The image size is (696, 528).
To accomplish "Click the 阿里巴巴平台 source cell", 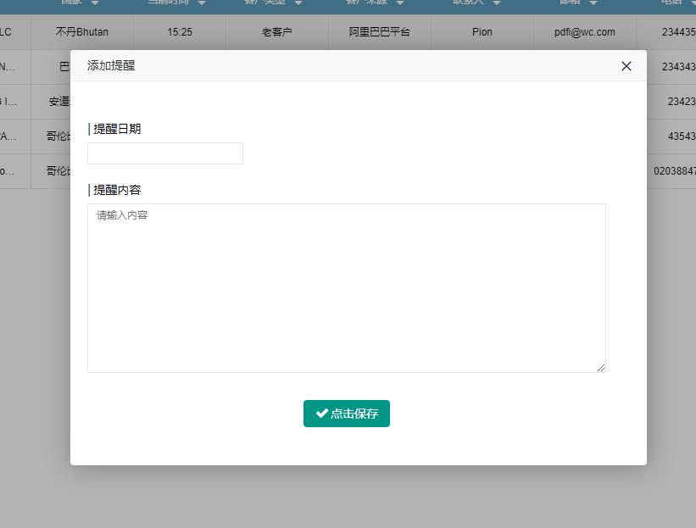I will 379,31.
